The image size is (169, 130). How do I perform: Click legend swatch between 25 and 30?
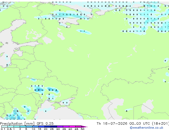click(54, 127)
